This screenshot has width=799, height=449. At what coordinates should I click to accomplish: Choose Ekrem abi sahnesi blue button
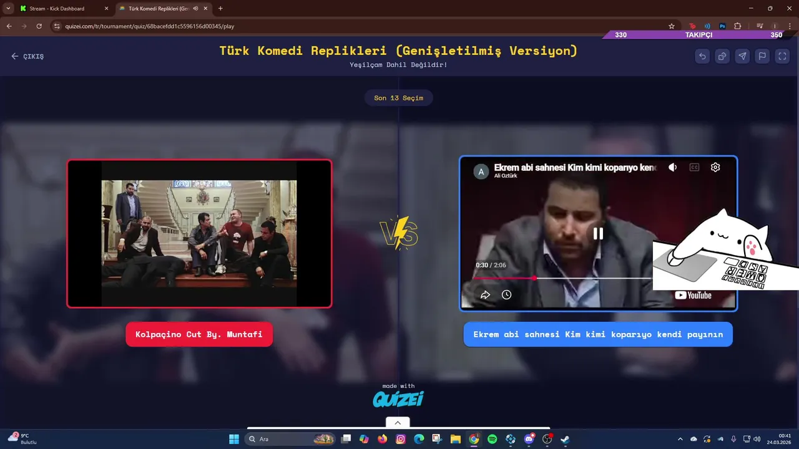click(598, 334)
